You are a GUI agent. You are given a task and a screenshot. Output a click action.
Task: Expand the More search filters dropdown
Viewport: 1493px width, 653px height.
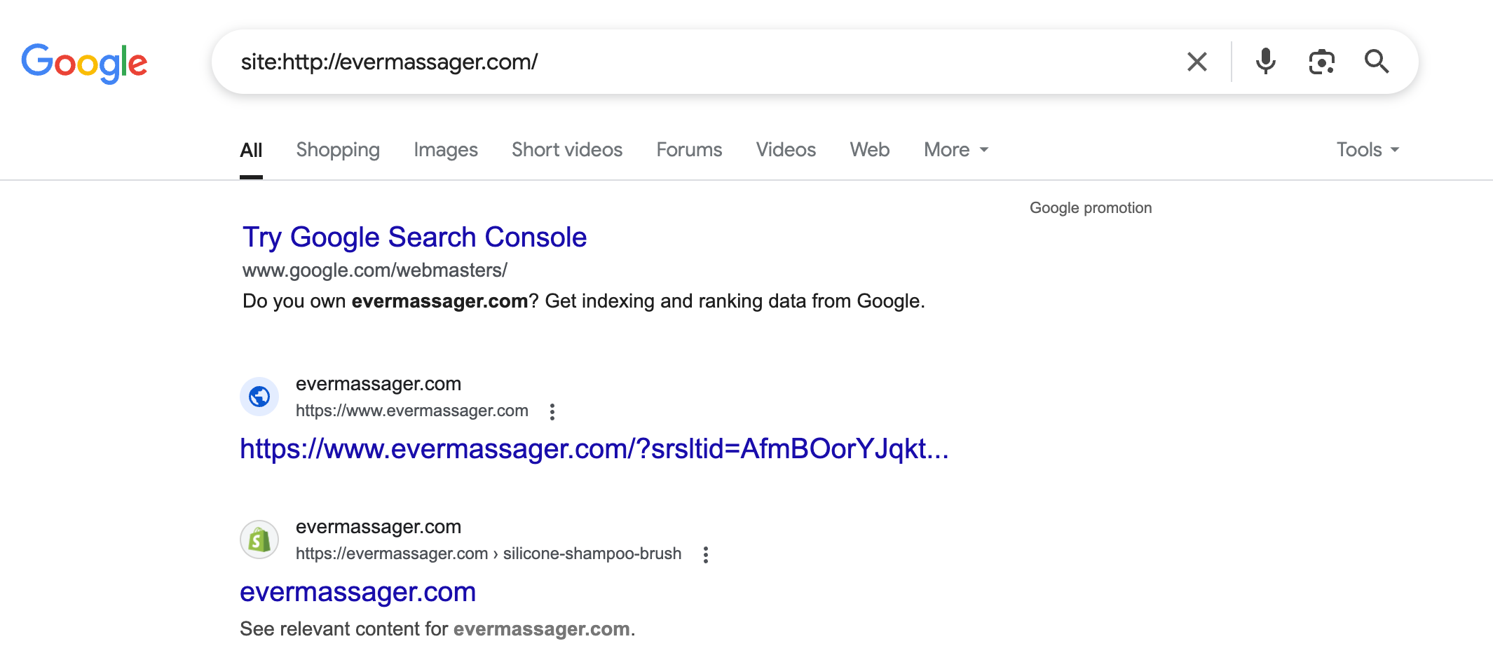(956, 150)
